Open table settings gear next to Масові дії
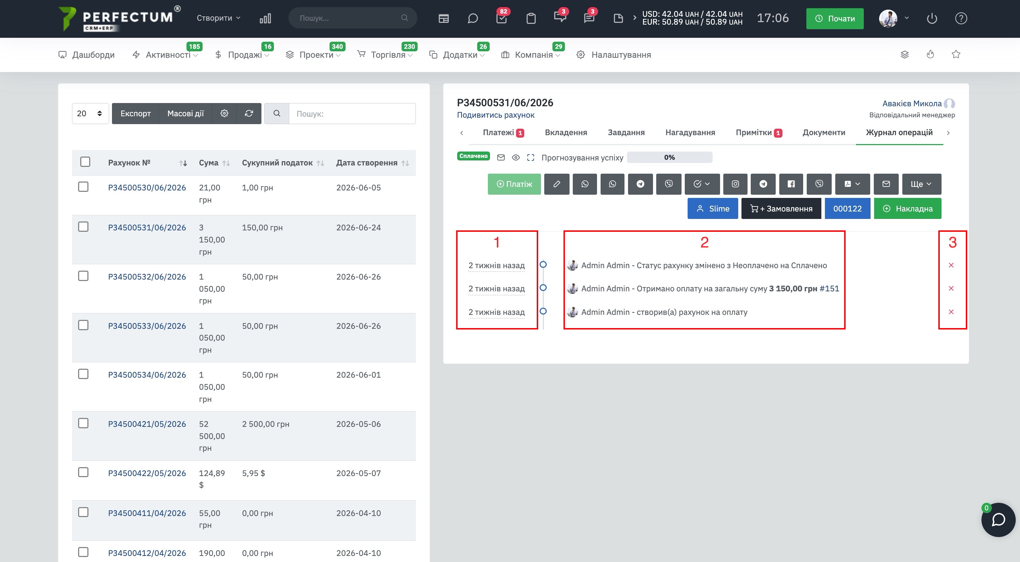 [x=224, y=114]
